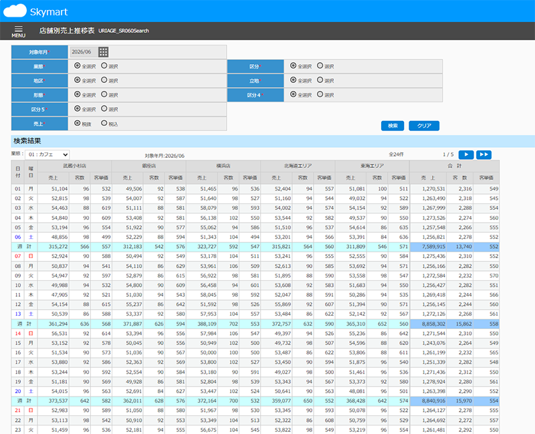Click the クリア clear button

click(424, 126)
